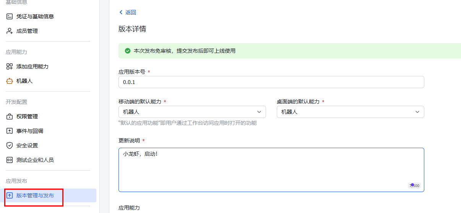461x213 pixels.
Task: Click the character counter in 更新说明
Action: (x=414, y=186)
